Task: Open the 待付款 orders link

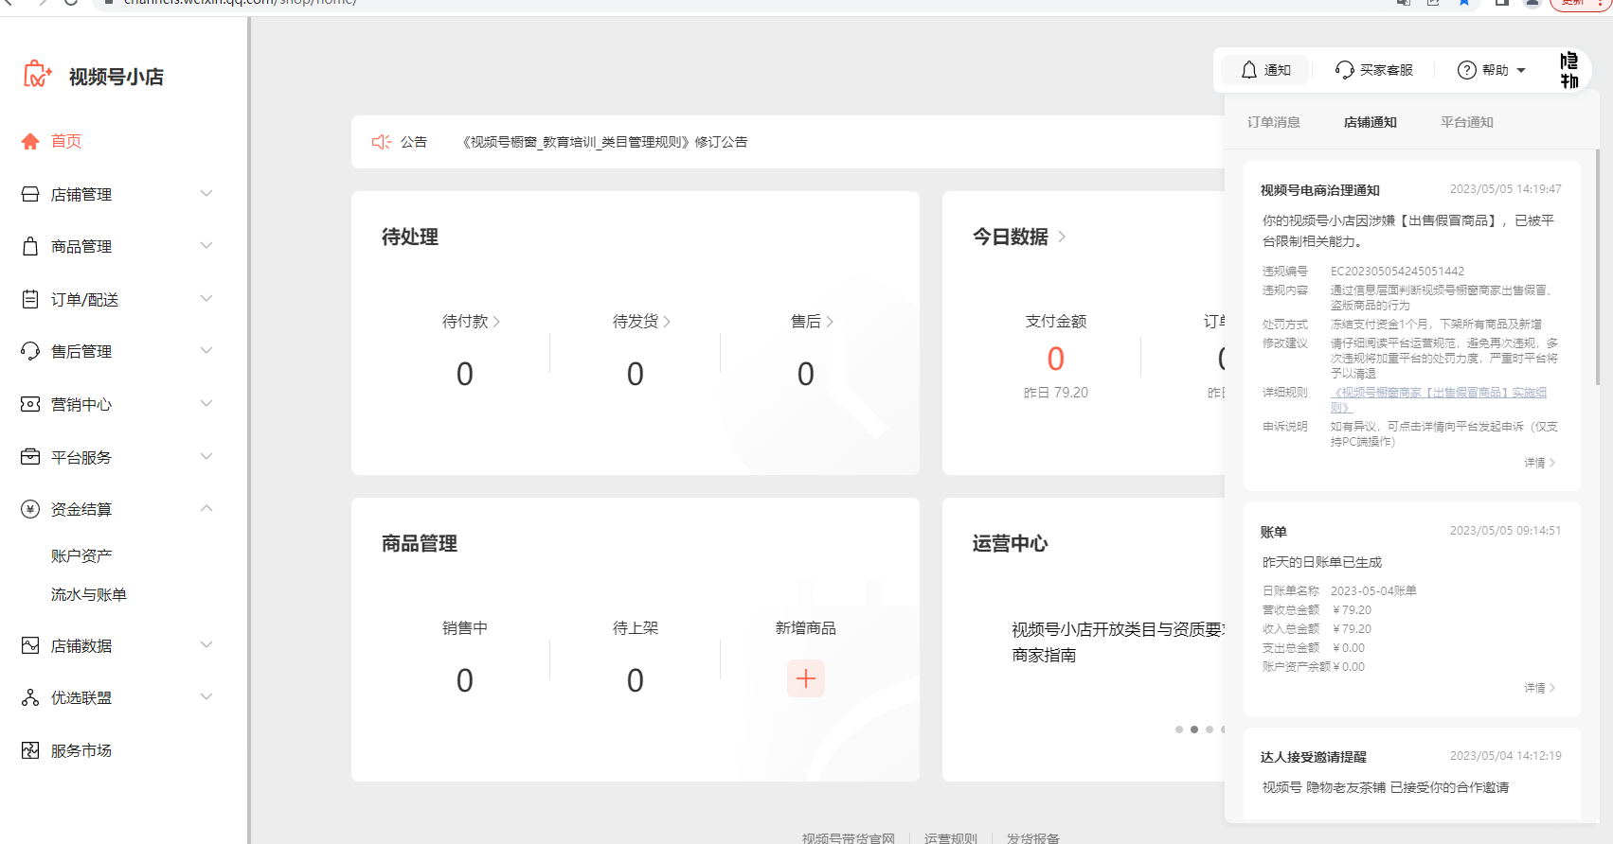Action: pos(471,322)
